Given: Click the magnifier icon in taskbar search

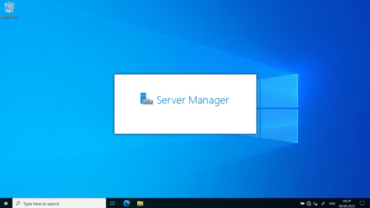Looking at the screenshot, I should tap(18, 204).
